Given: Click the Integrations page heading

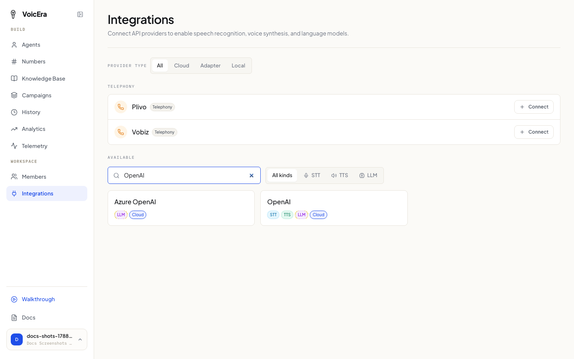Looking at the screenshot, I should coord(141,20).
